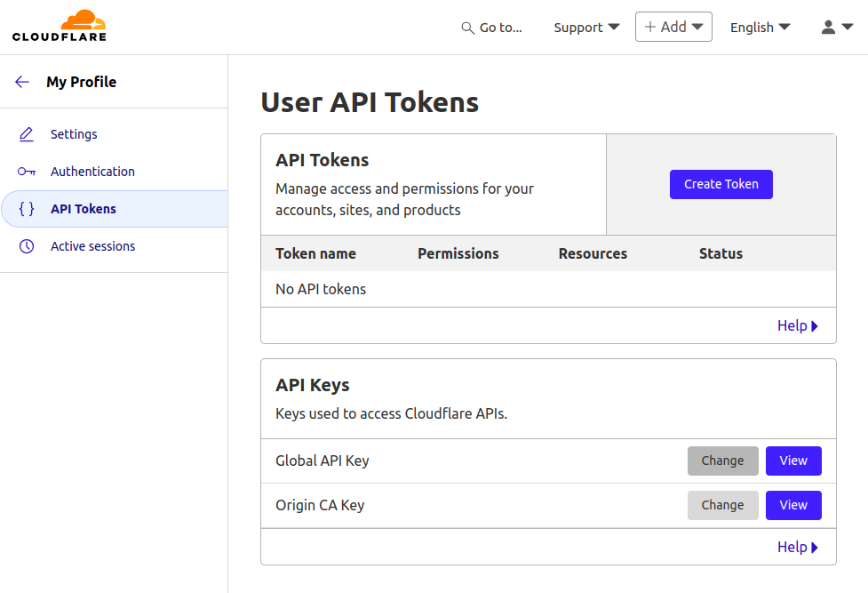Open the English language dropdown
The width and height of the screenshot is (868, 593).
point(759,28)
